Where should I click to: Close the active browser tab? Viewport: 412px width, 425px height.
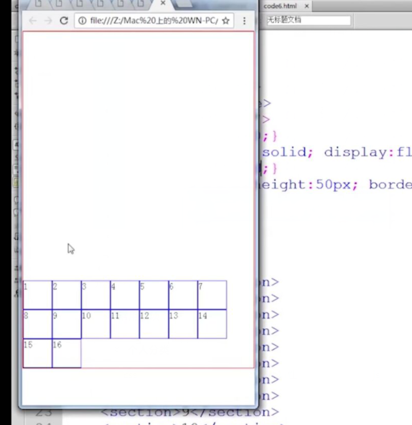coord(163,3)
